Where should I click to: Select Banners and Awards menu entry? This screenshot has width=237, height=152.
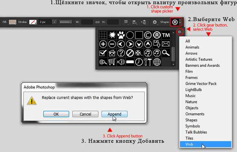pyautogui.click(x=202, y=65)
